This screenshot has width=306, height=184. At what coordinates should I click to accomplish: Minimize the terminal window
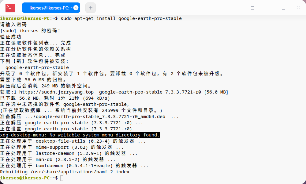point(268,8)
